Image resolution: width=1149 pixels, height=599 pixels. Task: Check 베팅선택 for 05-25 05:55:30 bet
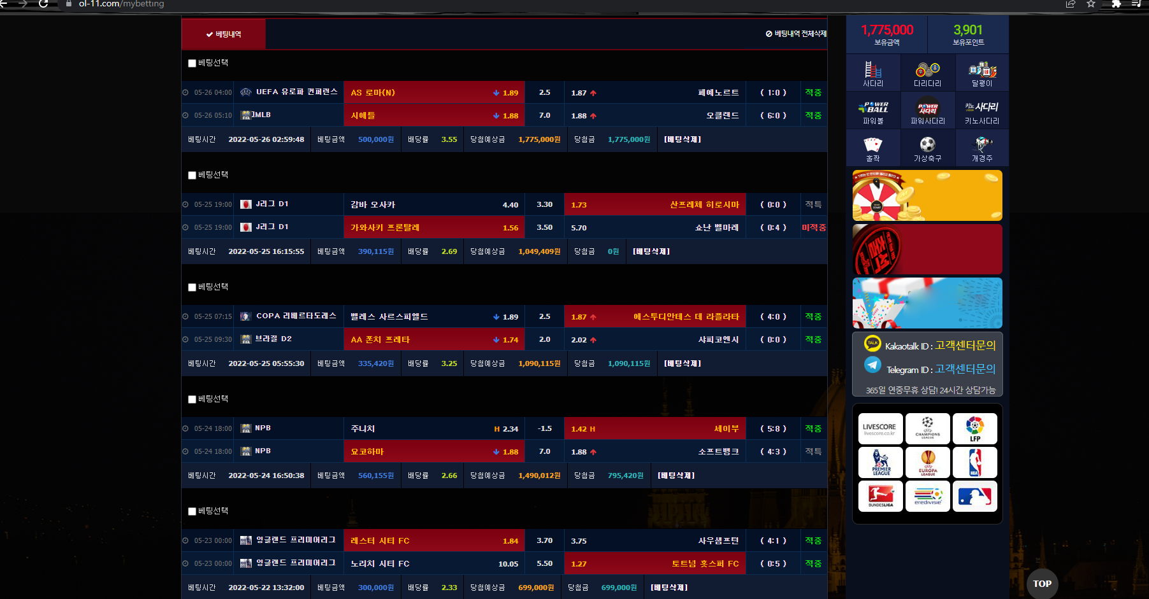(x=192, y=287)
